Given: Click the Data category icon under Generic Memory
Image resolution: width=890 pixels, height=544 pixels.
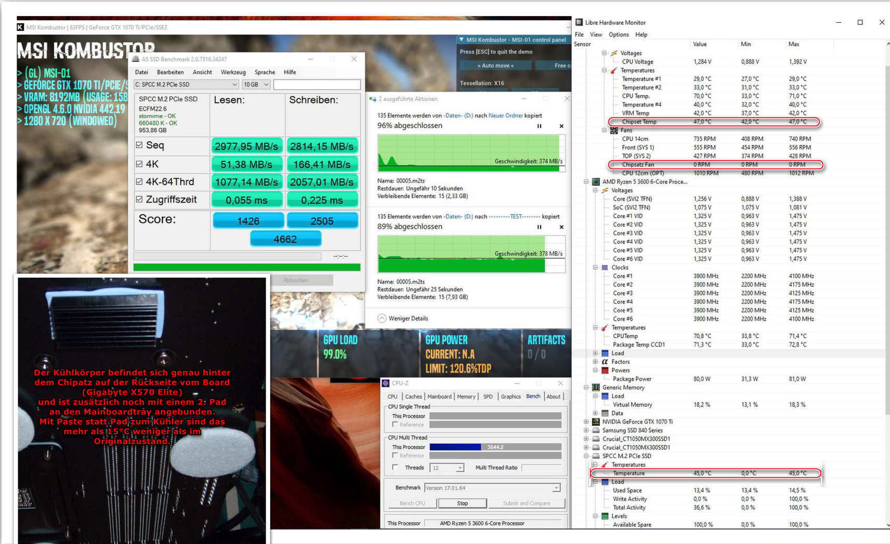Looking at the screenshot, I should [605, 413].
